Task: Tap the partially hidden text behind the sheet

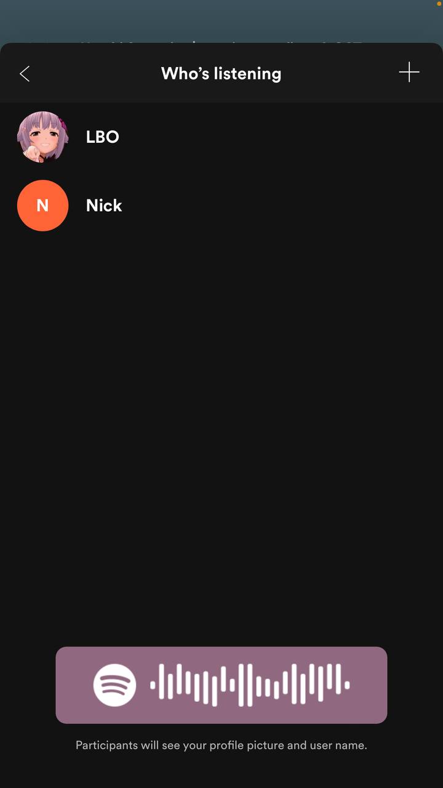Action: [197, 44]
